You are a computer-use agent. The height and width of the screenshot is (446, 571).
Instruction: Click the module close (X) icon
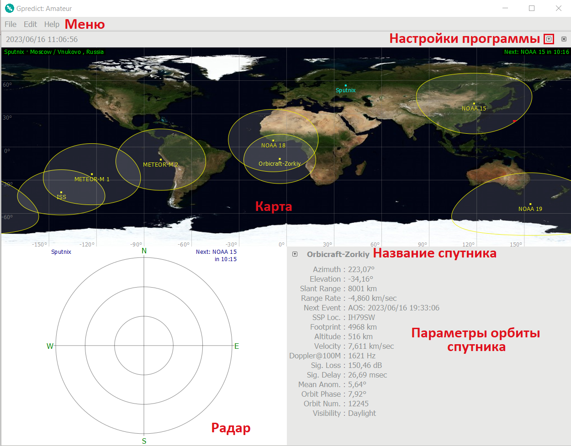[563, 39]
